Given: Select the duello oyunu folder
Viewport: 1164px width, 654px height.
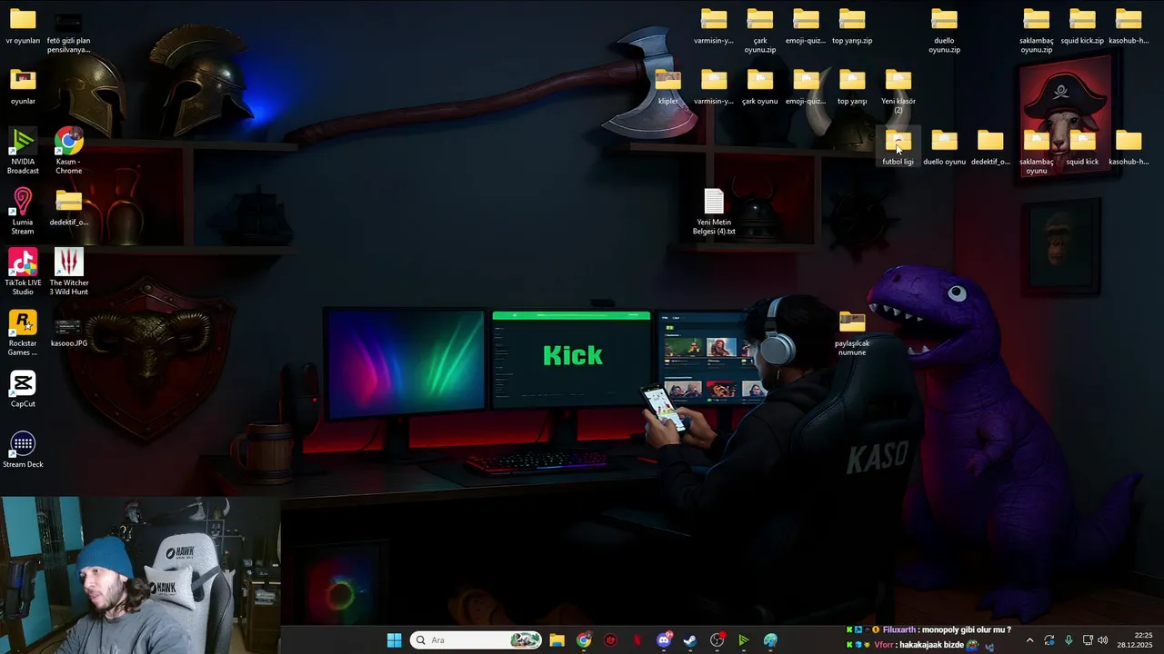Looking at the screenshot, I should (944, 147).
